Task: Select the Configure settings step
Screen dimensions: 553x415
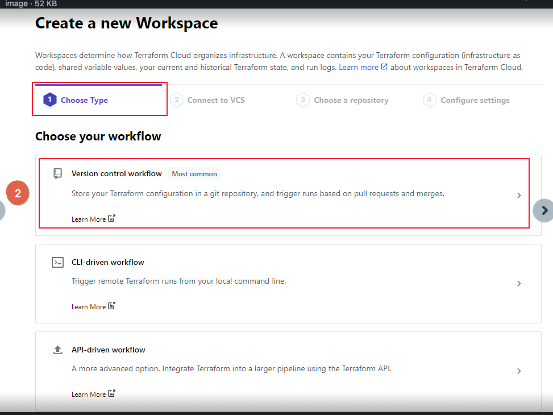Action: 466,100
